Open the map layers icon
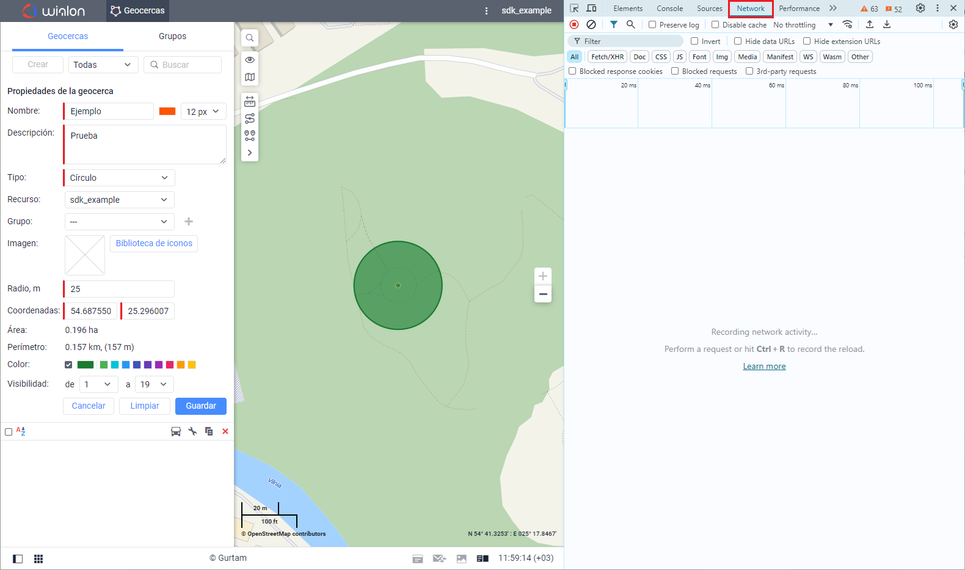Screen dimensions: 965x570 250,77
